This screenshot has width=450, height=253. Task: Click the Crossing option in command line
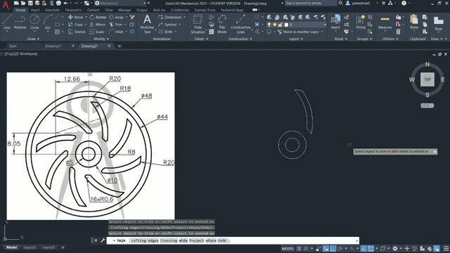[x=169, y=240]
